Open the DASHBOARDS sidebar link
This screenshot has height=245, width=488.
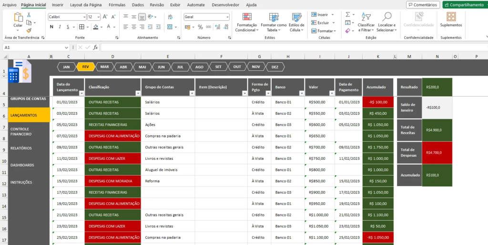22,165
